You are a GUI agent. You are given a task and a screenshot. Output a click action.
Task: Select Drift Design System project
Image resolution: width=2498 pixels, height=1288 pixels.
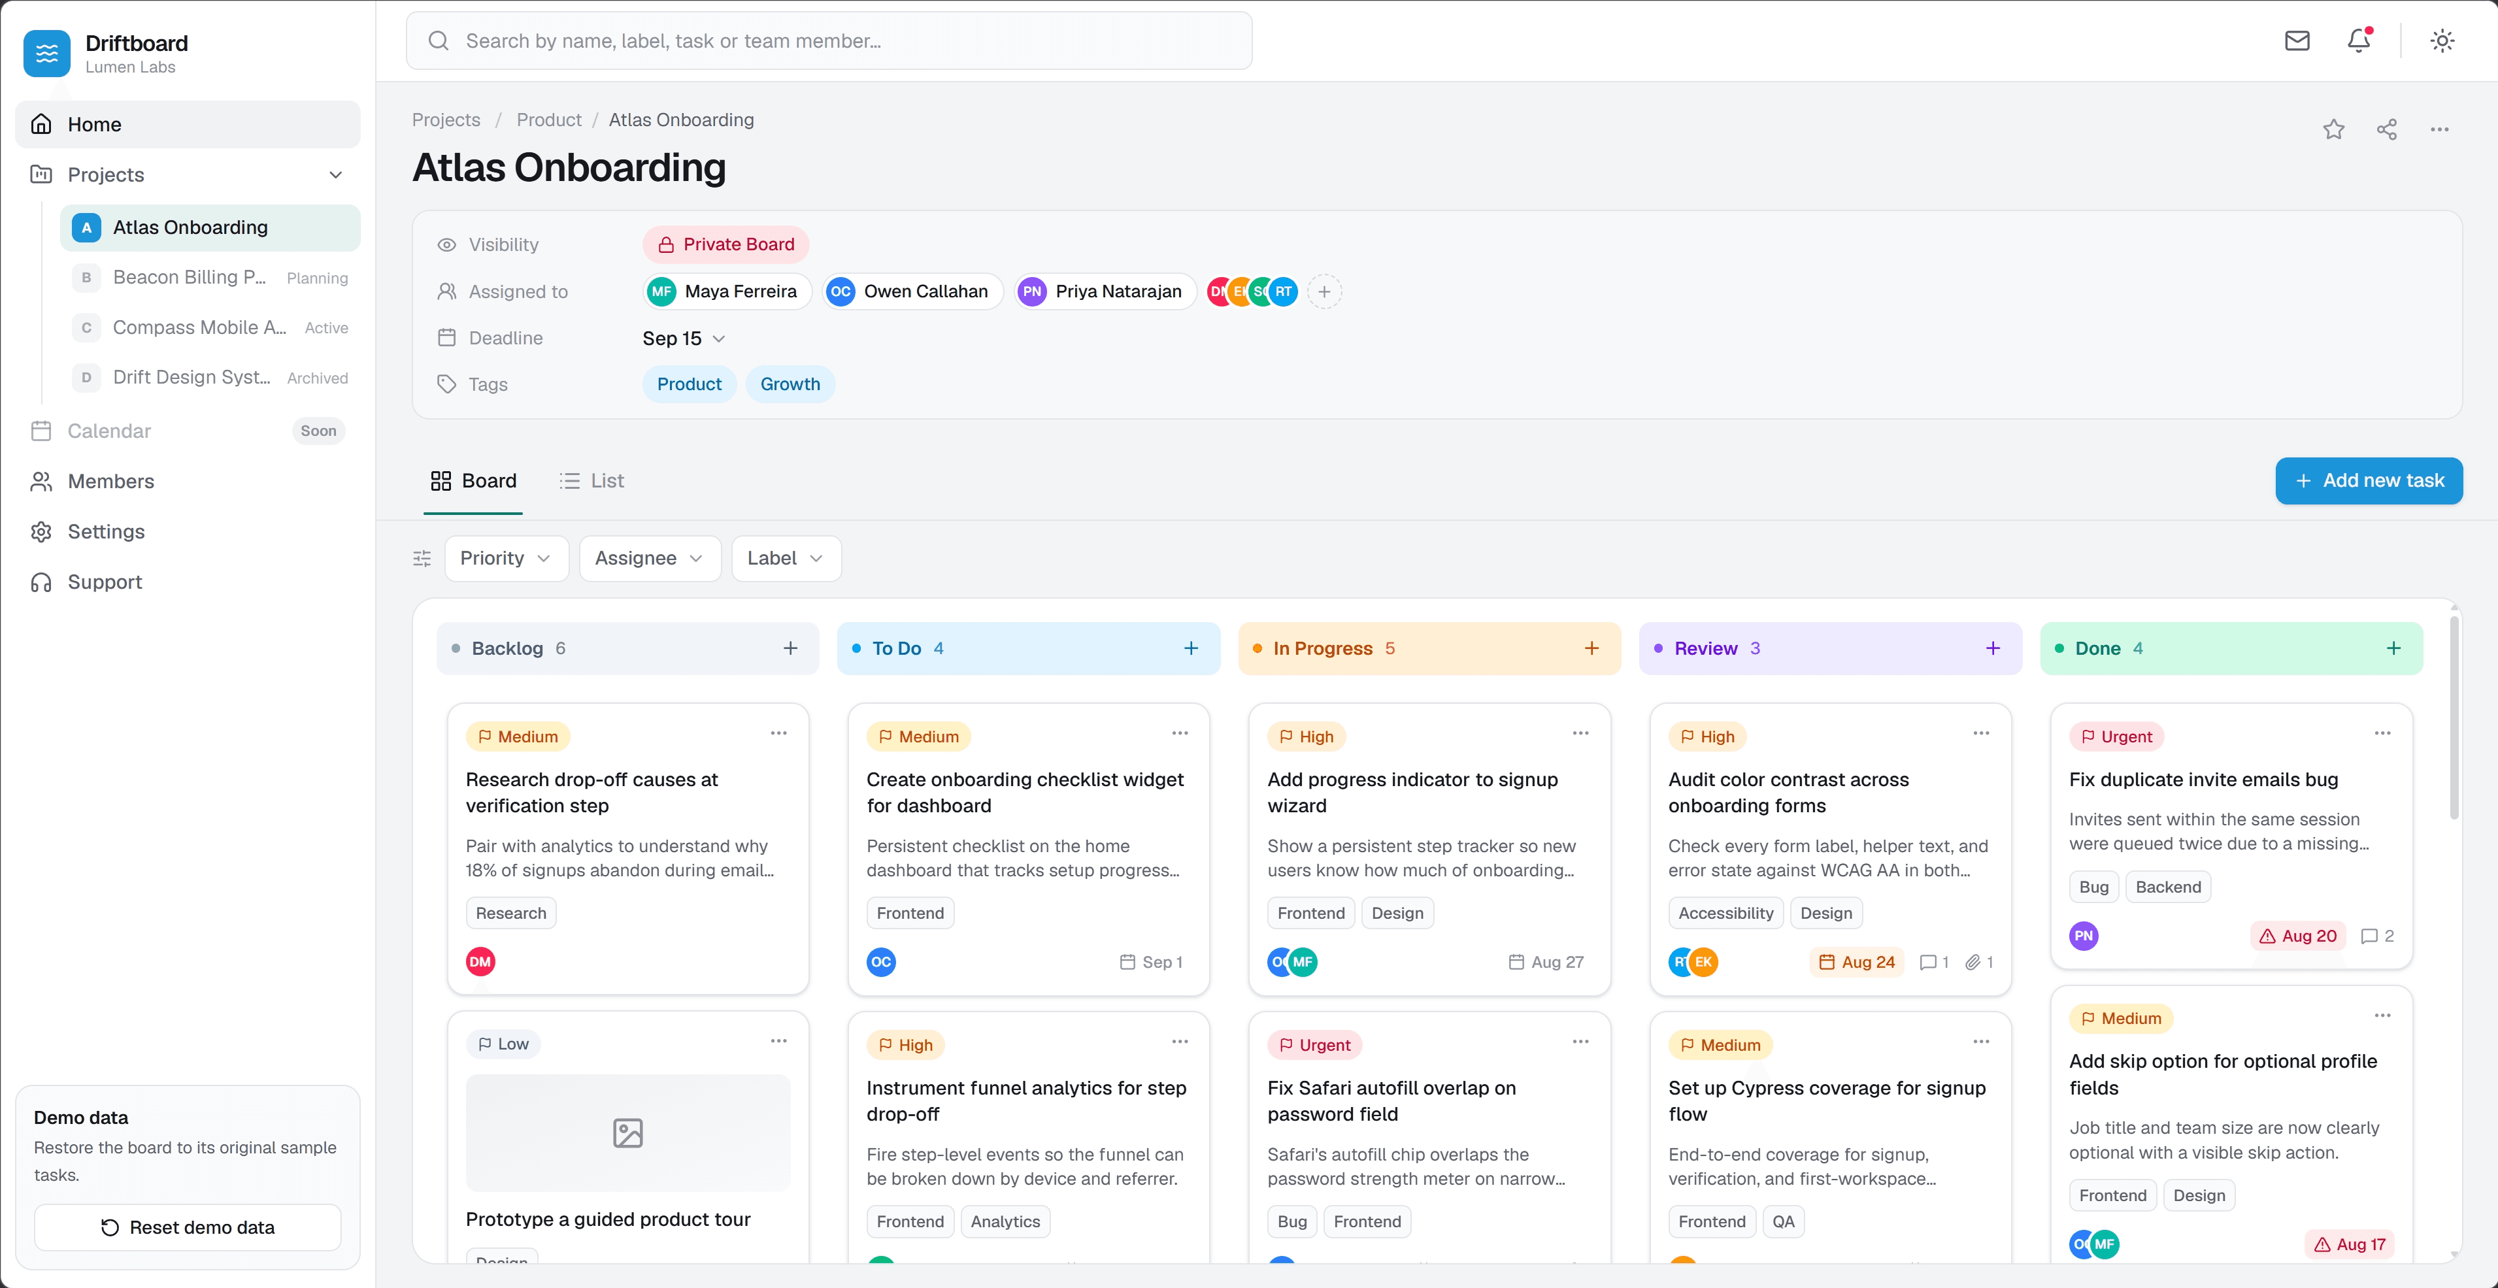pyautogui.click(x=209, y=377)
